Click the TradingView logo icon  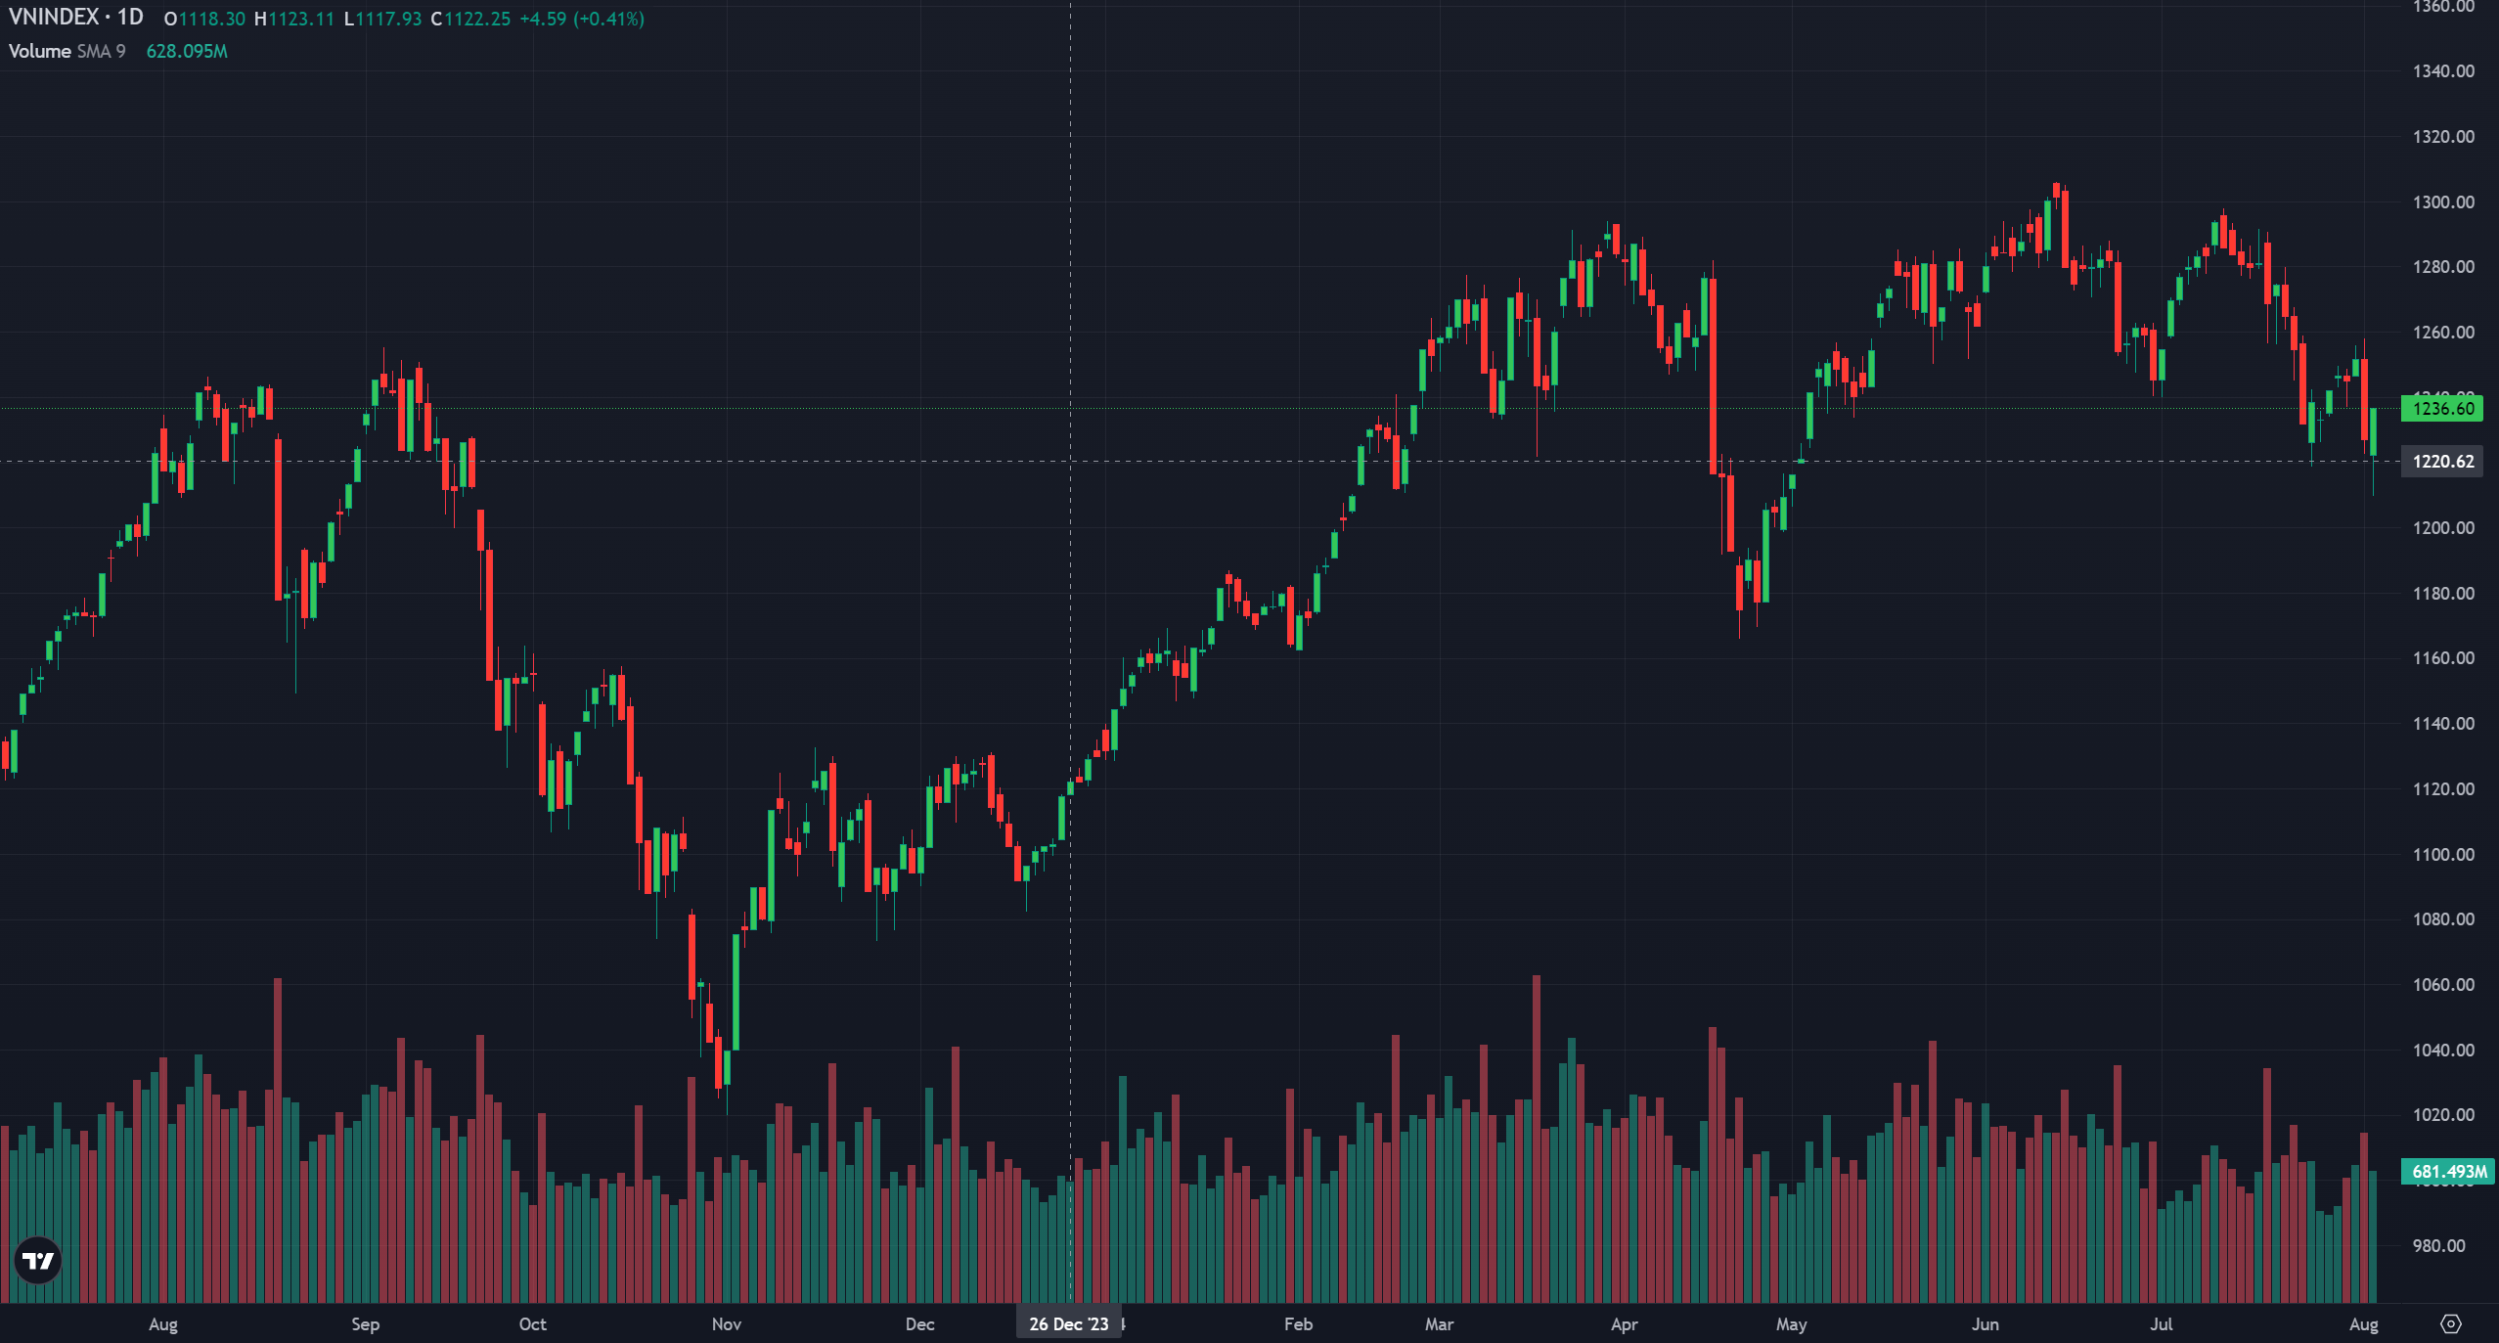pyautogui.click(x=38, y=1261)
